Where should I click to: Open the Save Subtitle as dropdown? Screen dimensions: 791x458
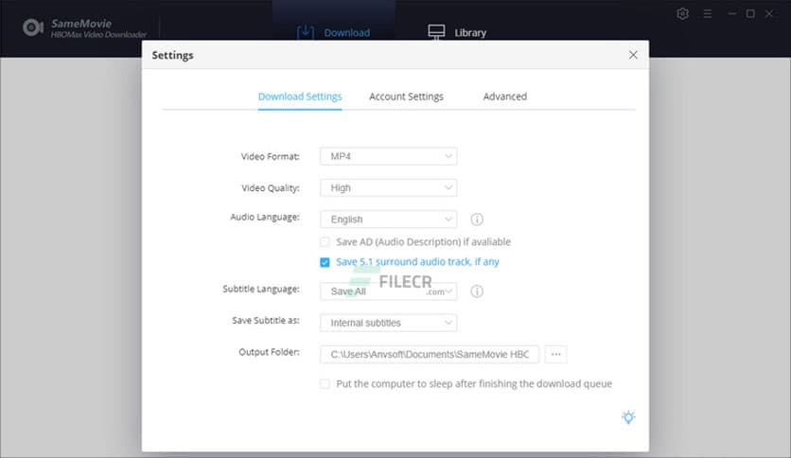[389, 323]
